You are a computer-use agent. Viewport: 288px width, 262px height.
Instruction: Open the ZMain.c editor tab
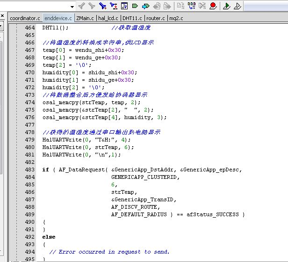point(85,18)
